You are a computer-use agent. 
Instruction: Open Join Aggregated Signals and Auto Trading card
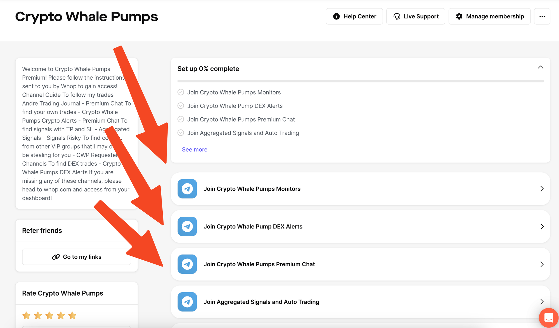361,302
